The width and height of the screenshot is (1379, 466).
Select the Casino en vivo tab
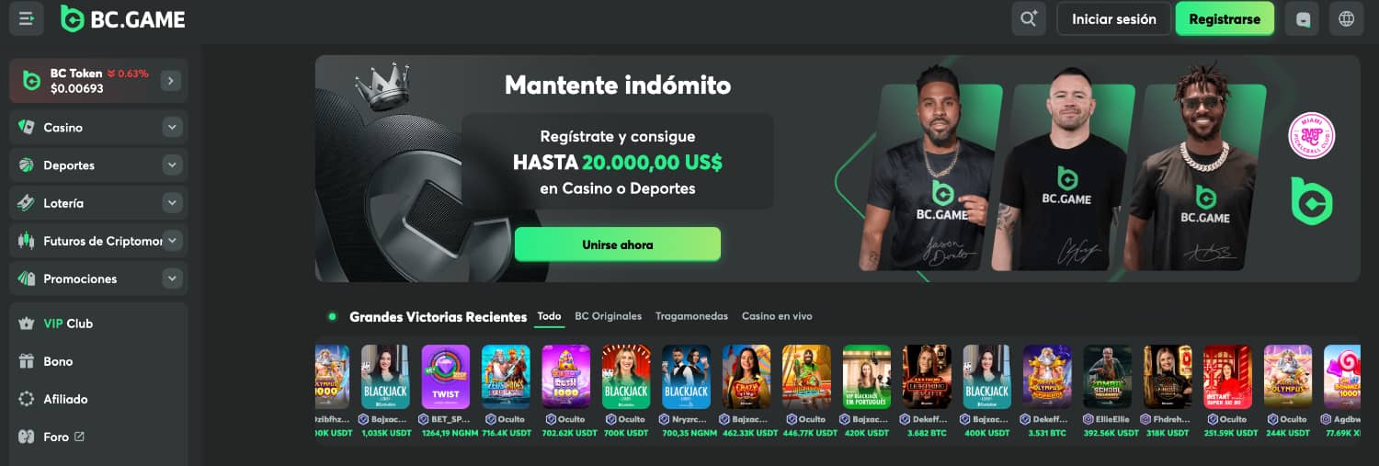tap(777, 316)
